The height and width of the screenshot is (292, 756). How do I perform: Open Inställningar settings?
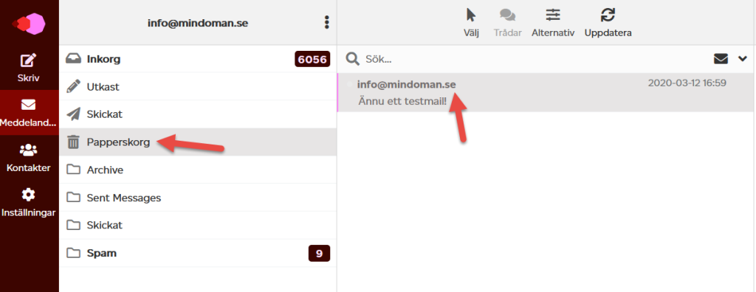[x=29, y=203]
